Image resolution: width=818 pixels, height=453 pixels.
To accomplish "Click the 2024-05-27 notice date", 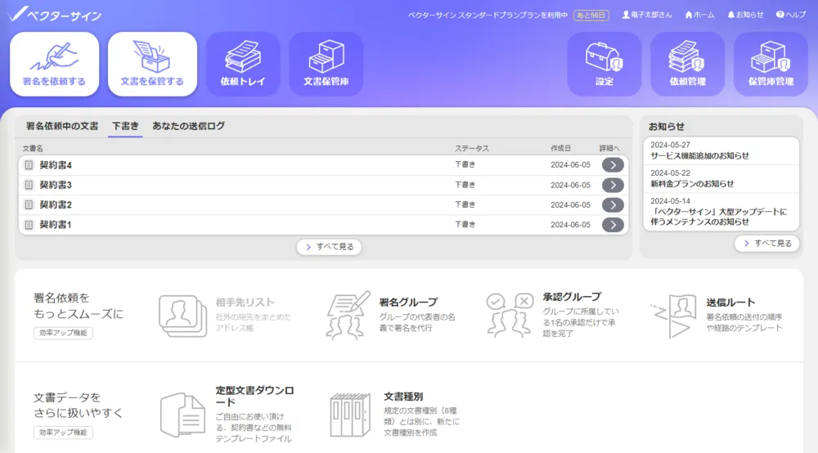I will pos(671,145).
